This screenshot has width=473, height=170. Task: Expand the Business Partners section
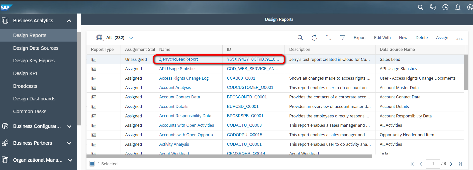[69, 143]
